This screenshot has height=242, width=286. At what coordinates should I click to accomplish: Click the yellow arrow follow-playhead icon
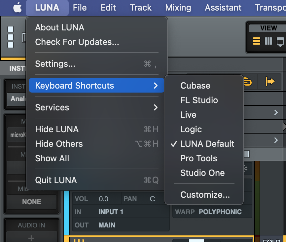pos(270,81)
